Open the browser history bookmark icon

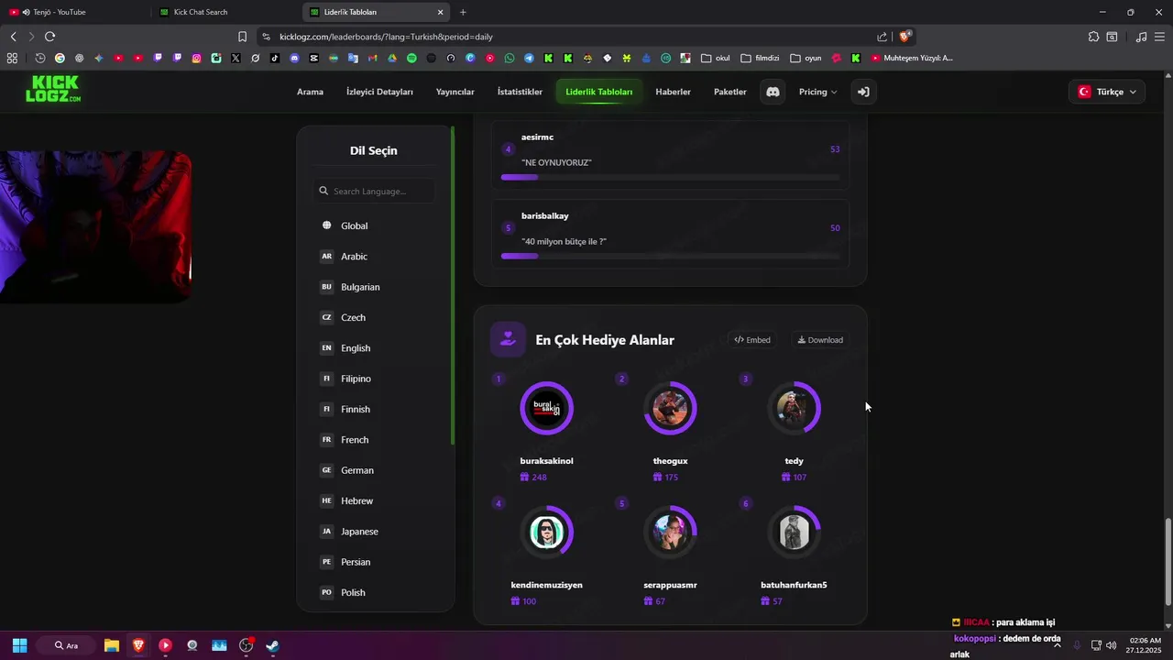tap(40, 58)
